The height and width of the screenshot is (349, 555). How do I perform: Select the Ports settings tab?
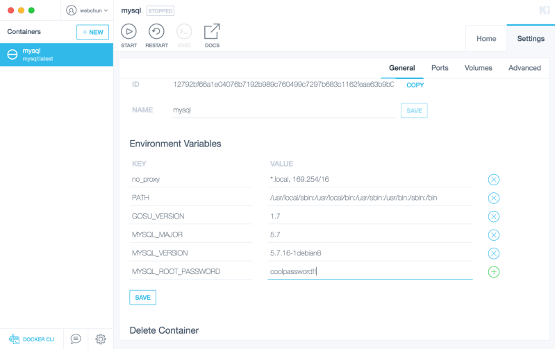click(x=440, y=68)
